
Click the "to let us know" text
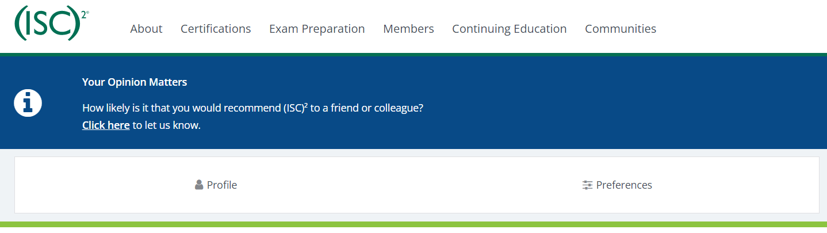coord(167,125)
